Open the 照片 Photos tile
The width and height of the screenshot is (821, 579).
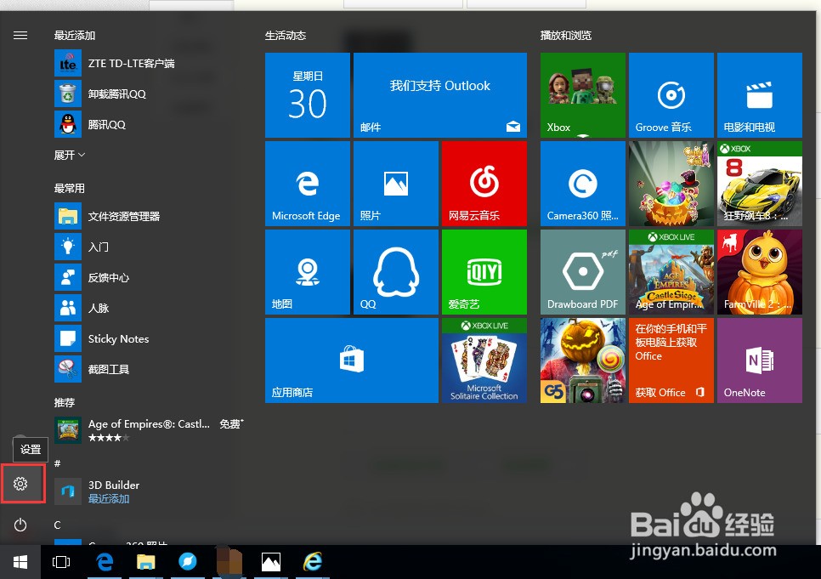[x=396, y=184]
